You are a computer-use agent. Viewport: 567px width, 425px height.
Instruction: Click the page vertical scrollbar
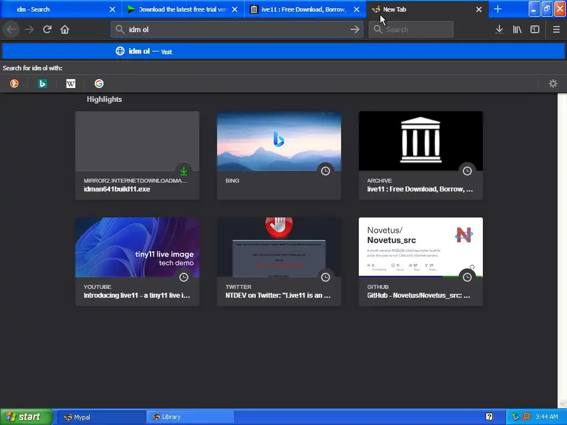pyautogui.click(x=562, y=250)
